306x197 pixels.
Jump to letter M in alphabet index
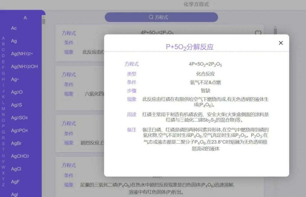tap(3, 108)
